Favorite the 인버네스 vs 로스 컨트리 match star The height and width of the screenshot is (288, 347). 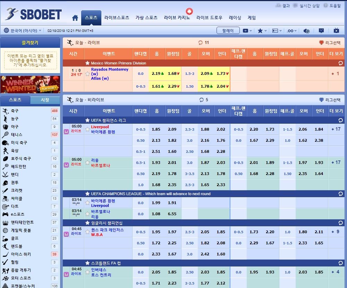[x=88, y=272]
